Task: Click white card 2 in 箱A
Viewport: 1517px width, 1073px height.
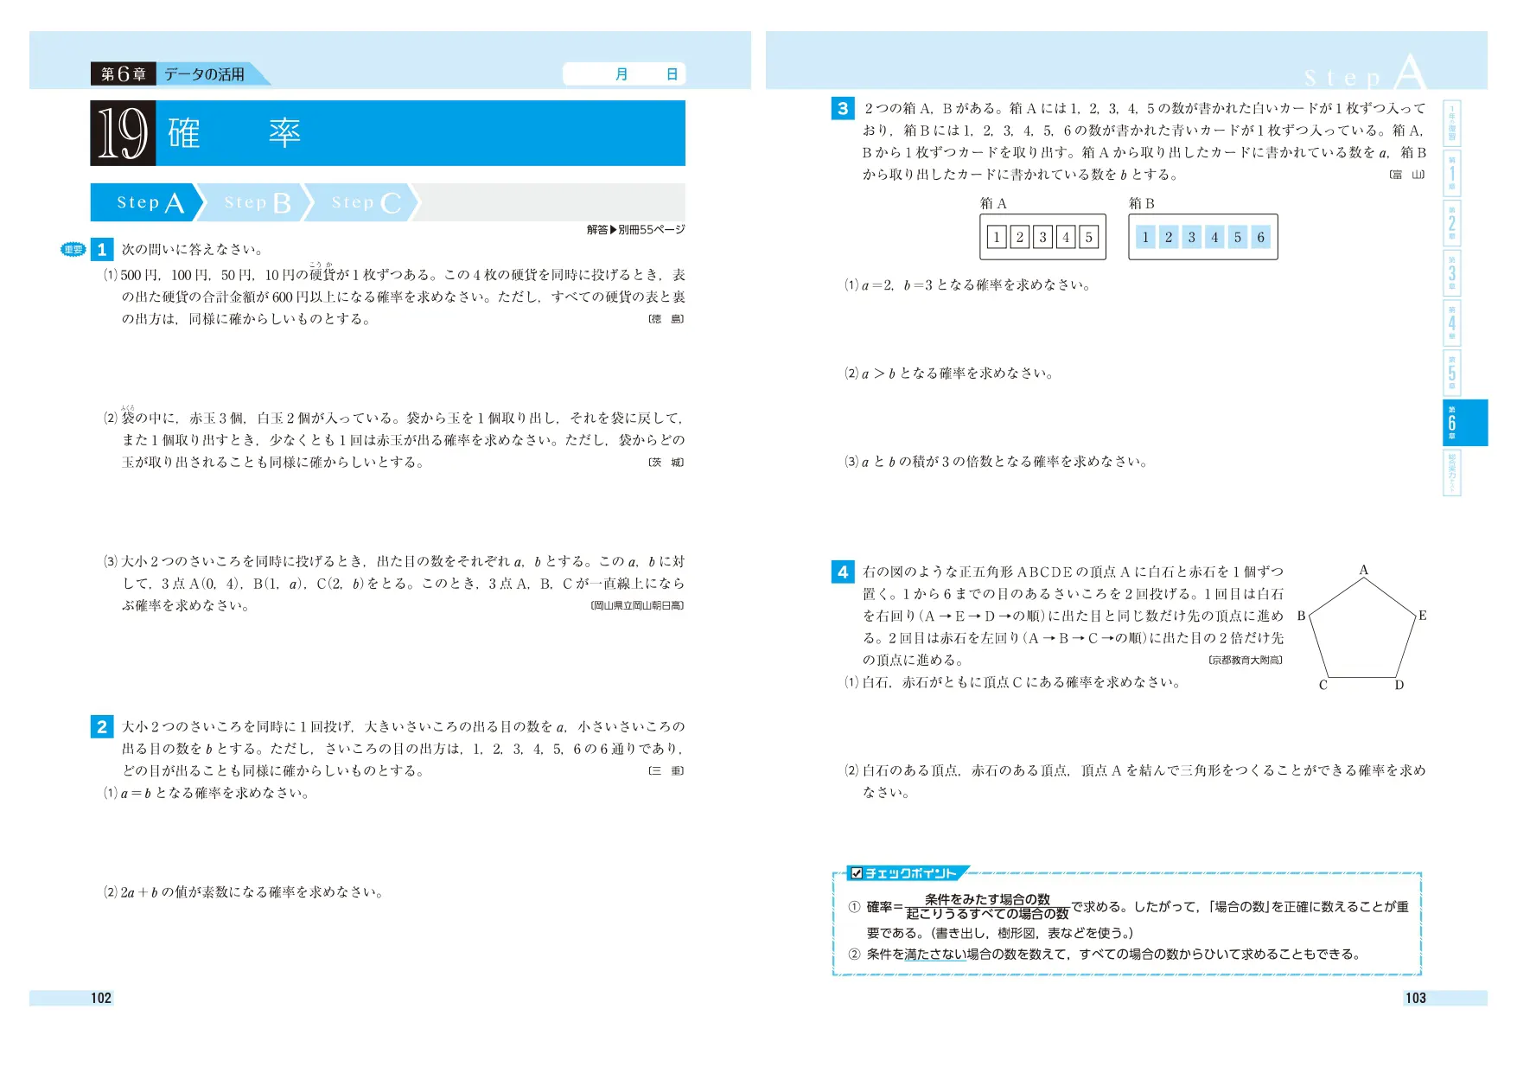Action: coord(1020,237)
